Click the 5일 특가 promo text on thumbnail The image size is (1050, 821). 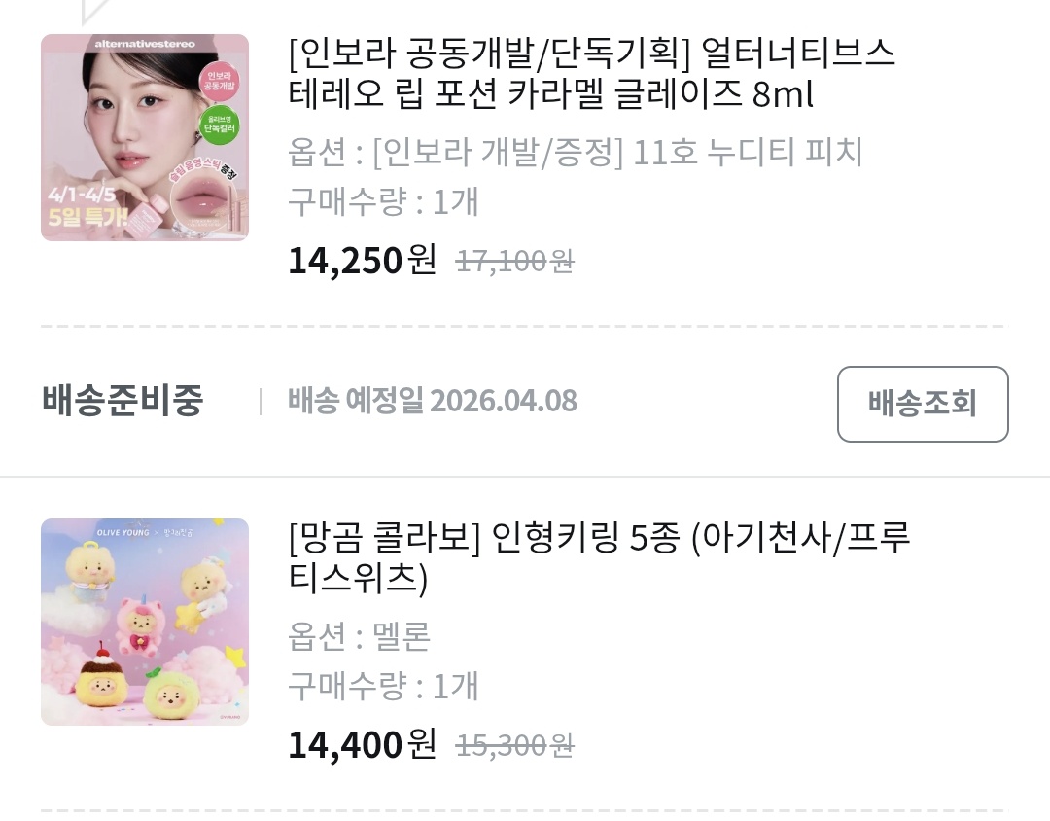(88, 217)
